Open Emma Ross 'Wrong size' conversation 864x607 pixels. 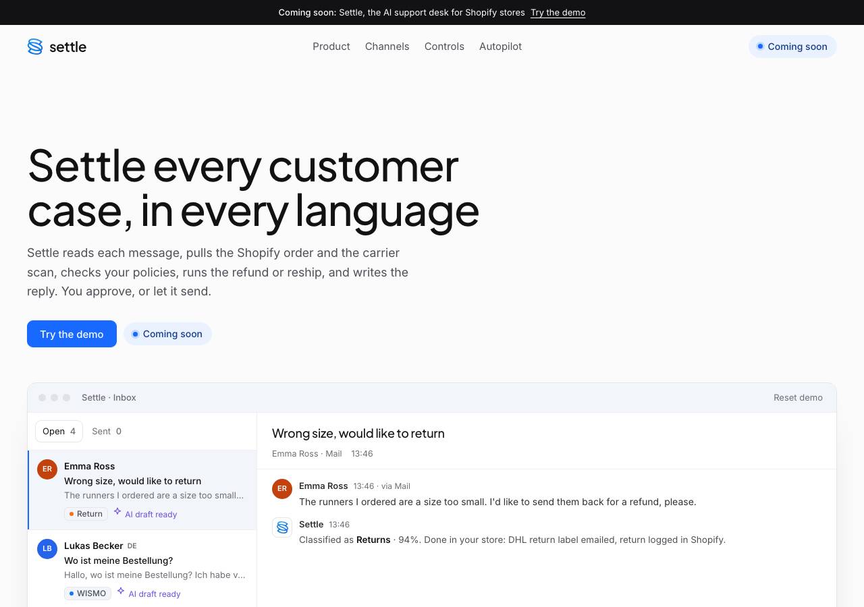(x=142, y=490)
